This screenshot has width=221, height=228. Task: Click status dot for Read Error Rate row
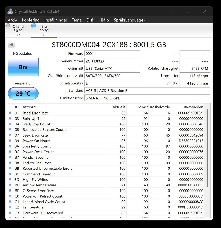10,113
